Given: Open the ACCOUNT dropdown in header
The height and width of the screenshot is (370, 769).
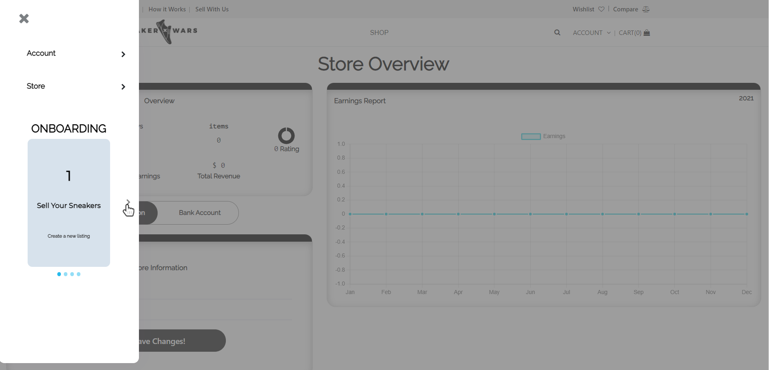Looking at the screenshot, I should point(591,33).
